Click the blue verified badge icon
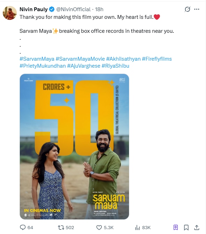Screen dimensions: 206x234 tap(52, 9)
